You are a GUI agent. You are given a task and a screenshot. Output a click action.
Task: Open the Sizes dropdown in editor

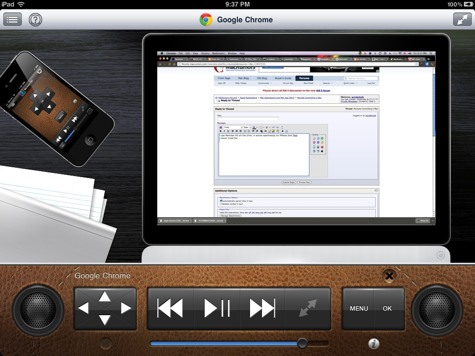click(x=248, y=127)
